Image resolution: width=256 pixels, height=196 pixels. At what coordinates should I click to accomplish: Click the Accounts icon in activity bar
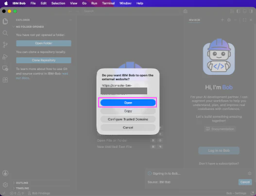pyautogui.click(x=5, y=173)
